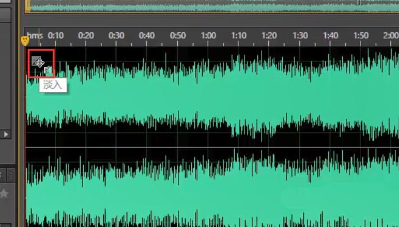
Task: Click the 1:20 mark on the time ruler
Action: (x=269, y=35)
